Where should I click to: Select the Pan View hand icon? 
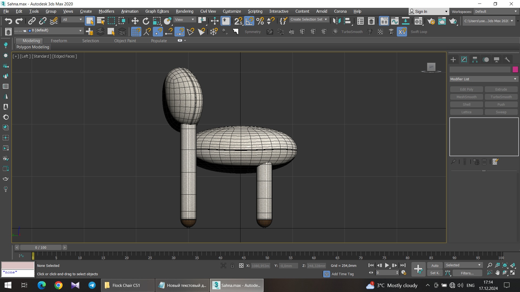(x=497, y=273)
